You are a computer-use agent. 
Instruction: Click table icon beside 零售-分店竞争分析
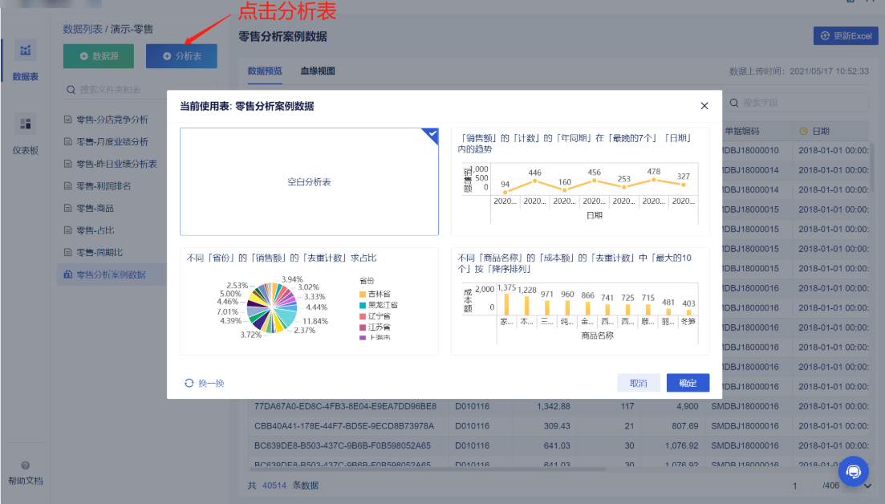point(67,120)
